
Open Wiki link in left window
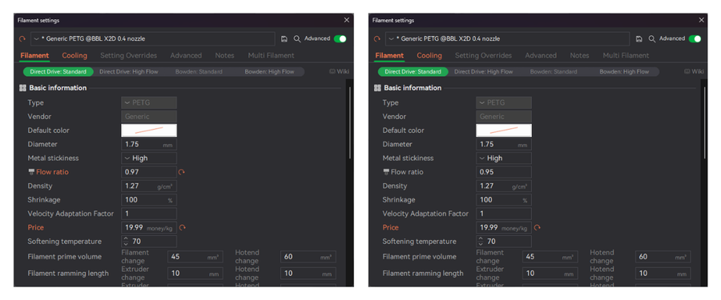340,72
